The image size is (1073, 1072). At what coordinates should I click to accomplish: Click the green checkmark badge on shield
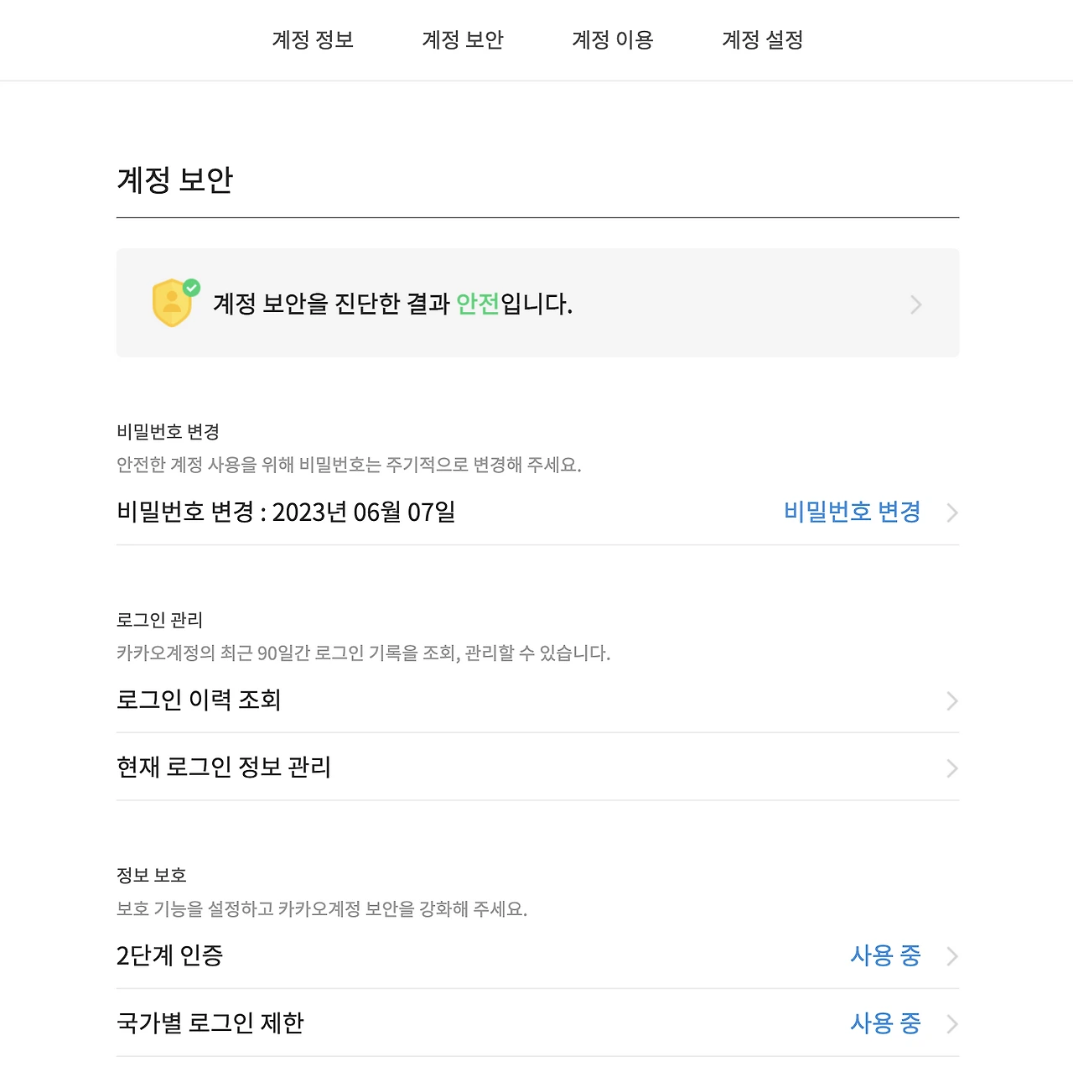(192, 288)
